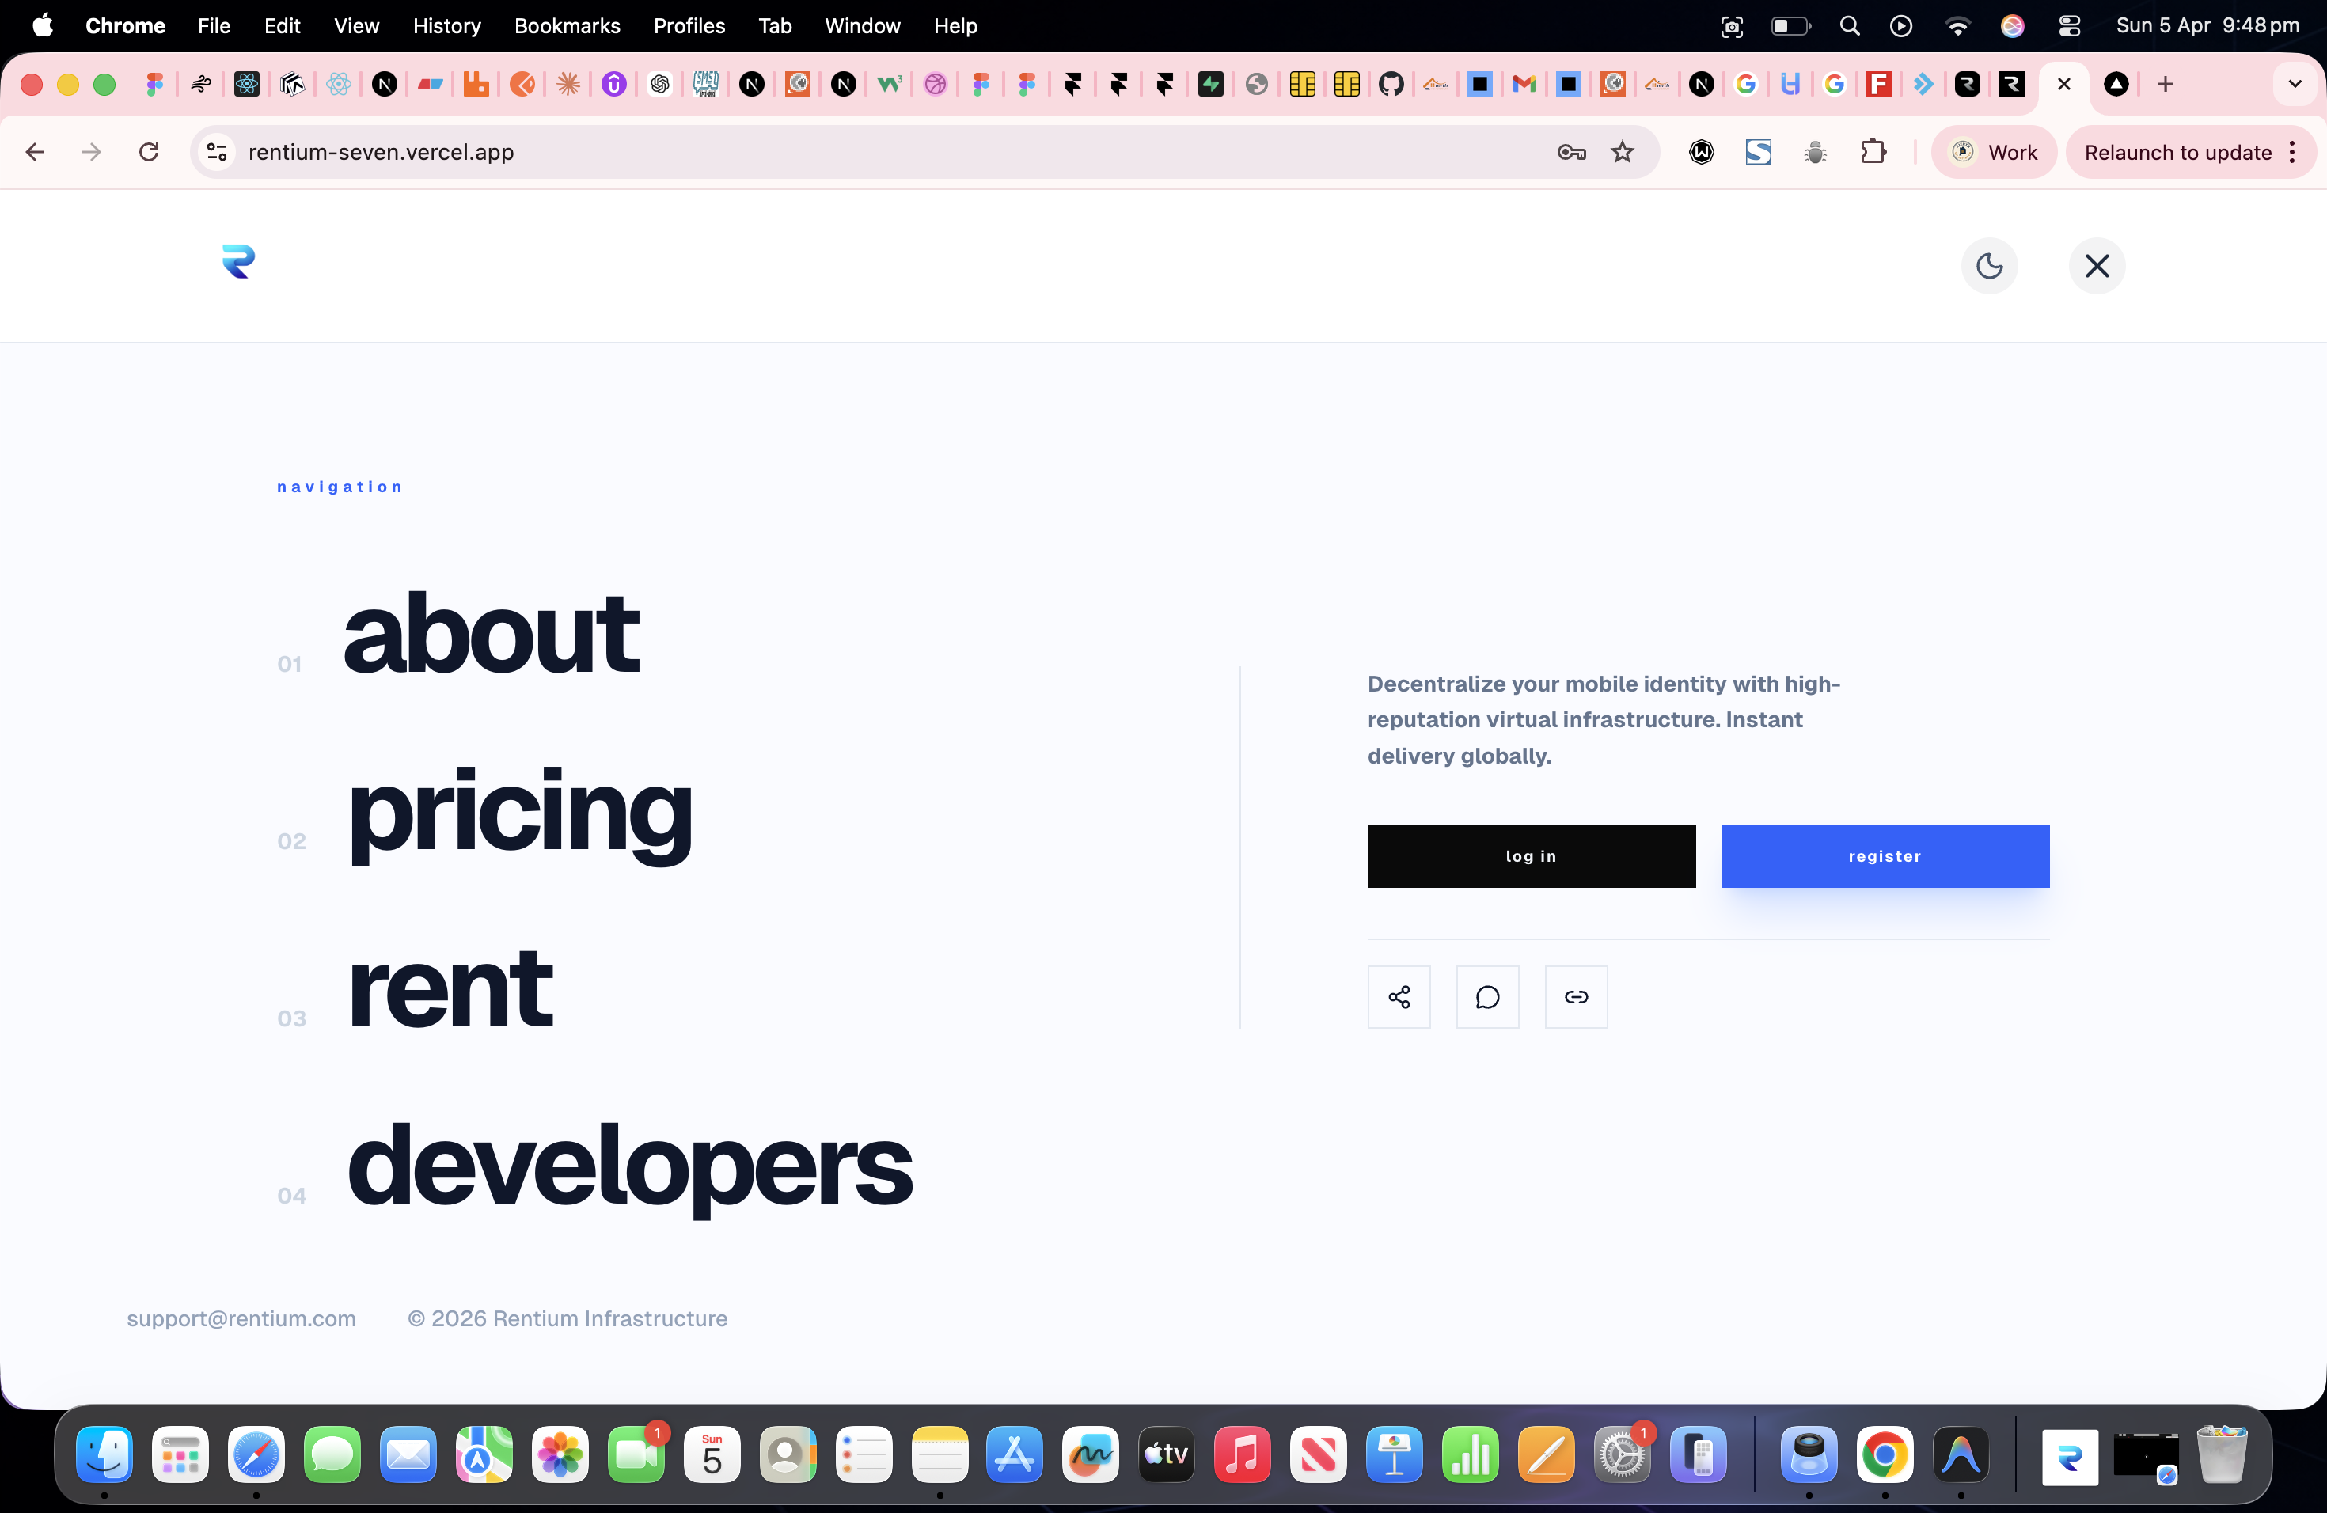Open Gmail from the bookmarks bar
The image size is (2327, 1513).
pyautogui.click(x=1524, y=84)
